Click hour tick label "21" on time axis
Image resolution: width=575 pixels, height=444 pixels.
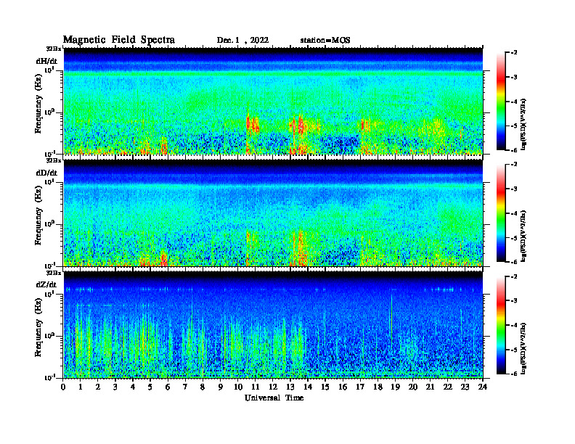[430, 387]
